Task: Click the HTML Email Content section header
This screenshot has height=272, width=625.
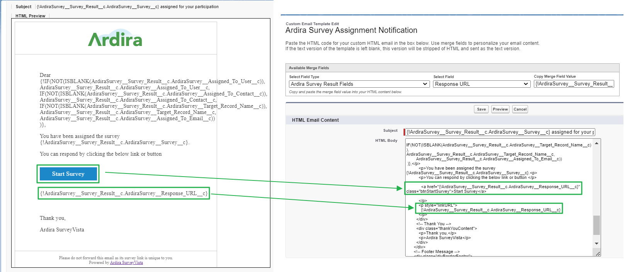Action: 315,120
